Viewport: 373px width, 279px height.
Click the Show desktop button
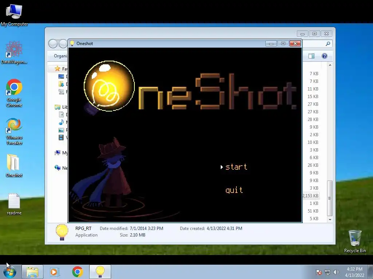click(370, 272)
